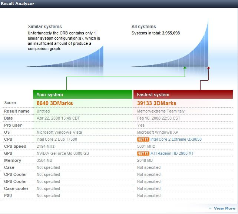
Task: Click the 5801 MHz CPU speed
Action: 146,146
